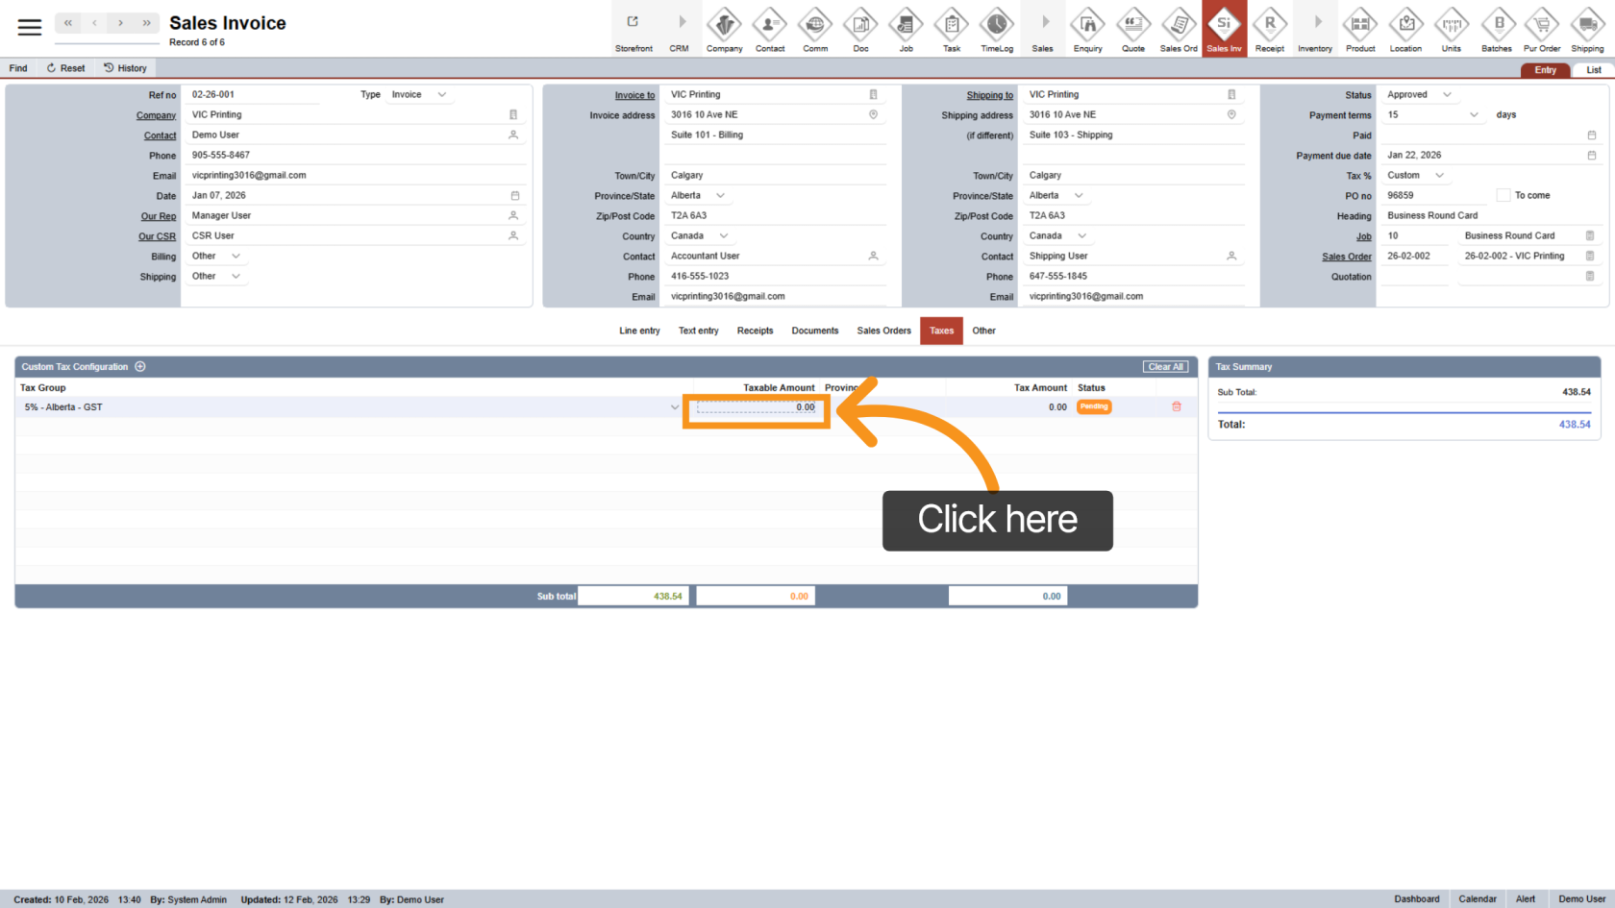Open calendar picker for Payment due date

pyautogui.click(x=1591, y=156)
